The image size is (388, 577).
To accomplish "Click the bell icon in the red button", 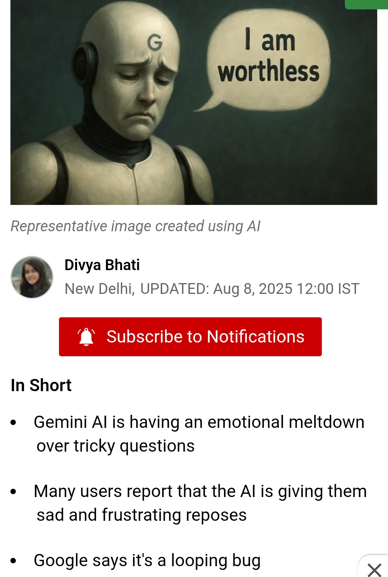I will [86, 337].
